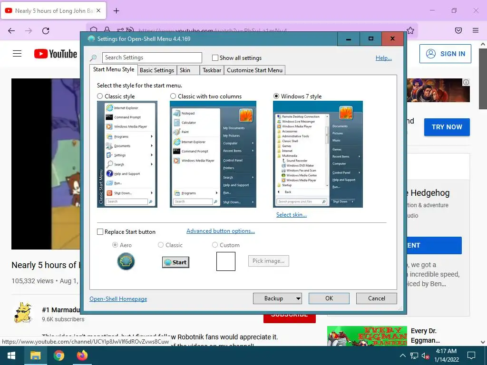
Task: Open the Pocket save icon in Firefox
Action: [458, 30]
